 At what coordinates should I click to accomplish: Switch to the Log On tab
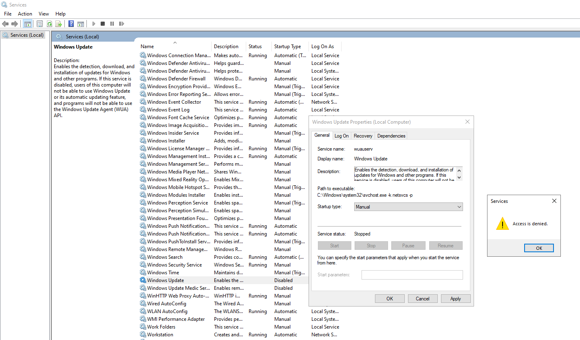[342, 136]
